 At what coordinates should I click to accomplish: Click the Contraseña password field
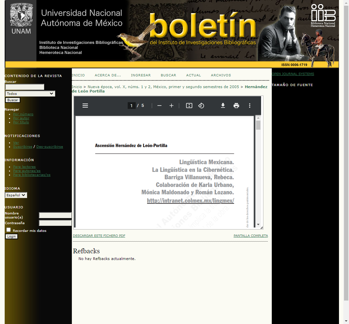55,223
